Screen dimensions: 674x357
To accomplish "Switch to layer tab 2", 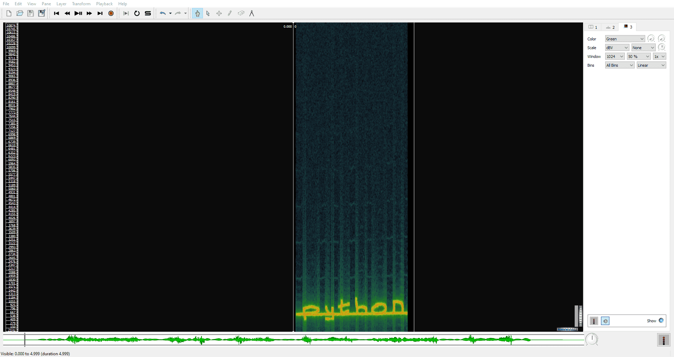I will [610, 27].
